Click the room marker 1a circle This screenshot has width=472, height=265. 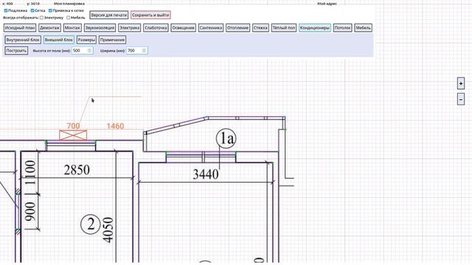[226, 138]
